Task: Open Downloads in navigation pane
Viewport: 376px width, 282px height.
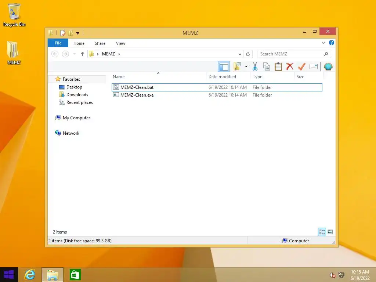Action: [x=77, y=95]
